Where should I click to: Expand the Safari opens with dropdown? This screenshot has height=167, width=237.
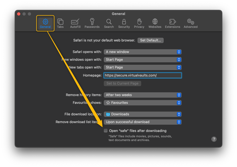coord(143,52)
